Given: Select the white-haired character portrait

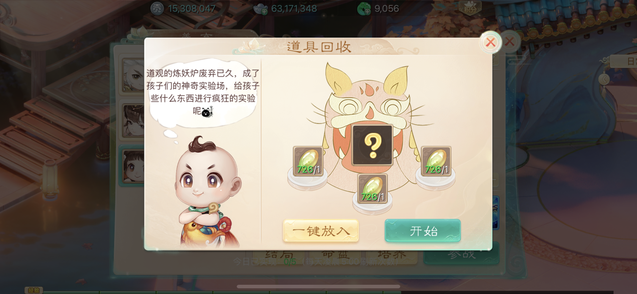Looking at the screenshot, I should (x=133, y=75).
